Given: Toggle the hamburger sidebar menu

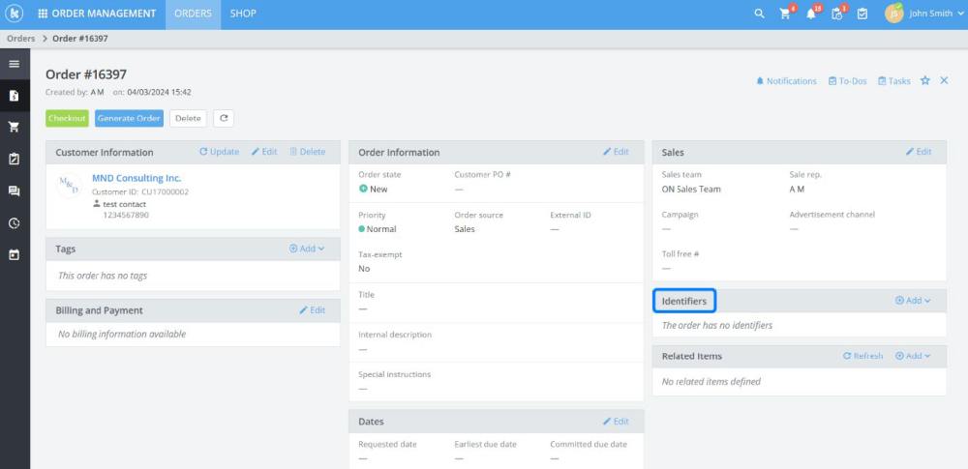Looking at the screenshot, I should [15, 64].
